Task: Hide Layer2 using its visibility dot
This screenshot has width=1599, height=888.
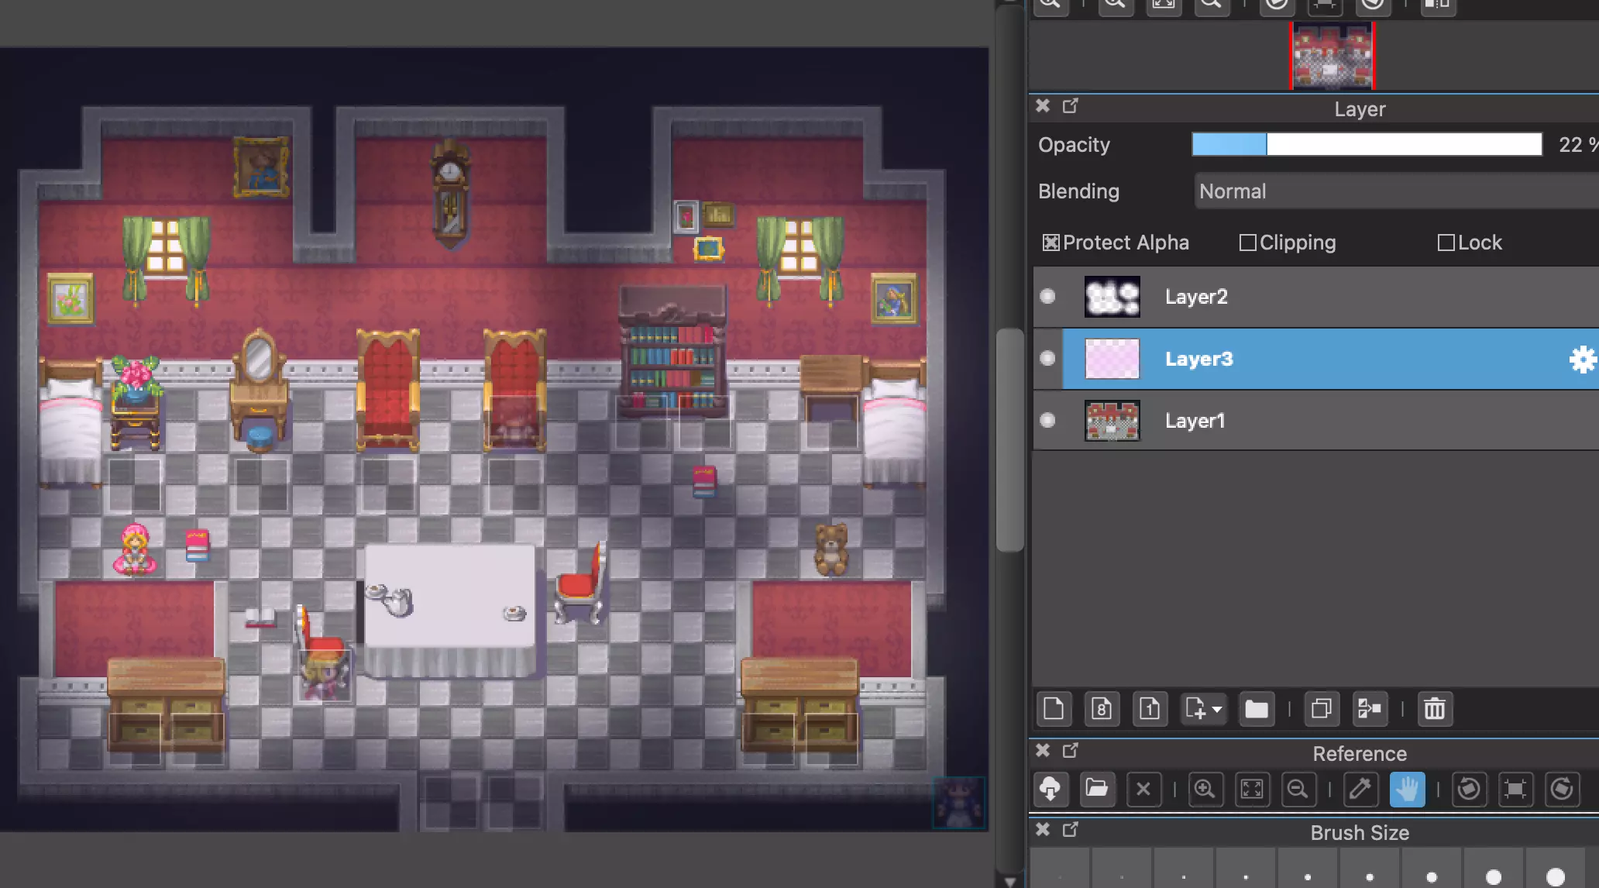Action: pyautogui.click(x=1047, y=297)
